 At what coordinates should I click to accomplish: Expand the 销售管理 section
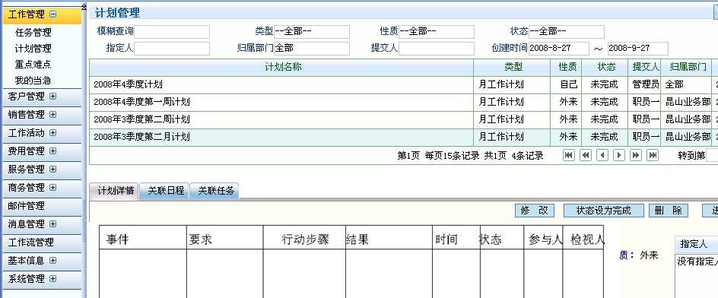tap(52, 115)
